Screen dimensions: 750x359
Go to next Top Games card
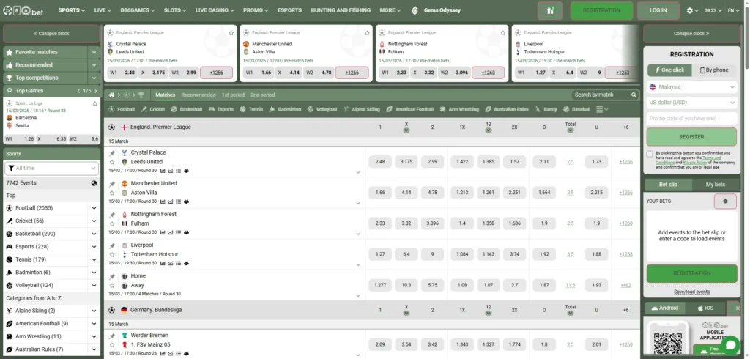click(96, 91)
